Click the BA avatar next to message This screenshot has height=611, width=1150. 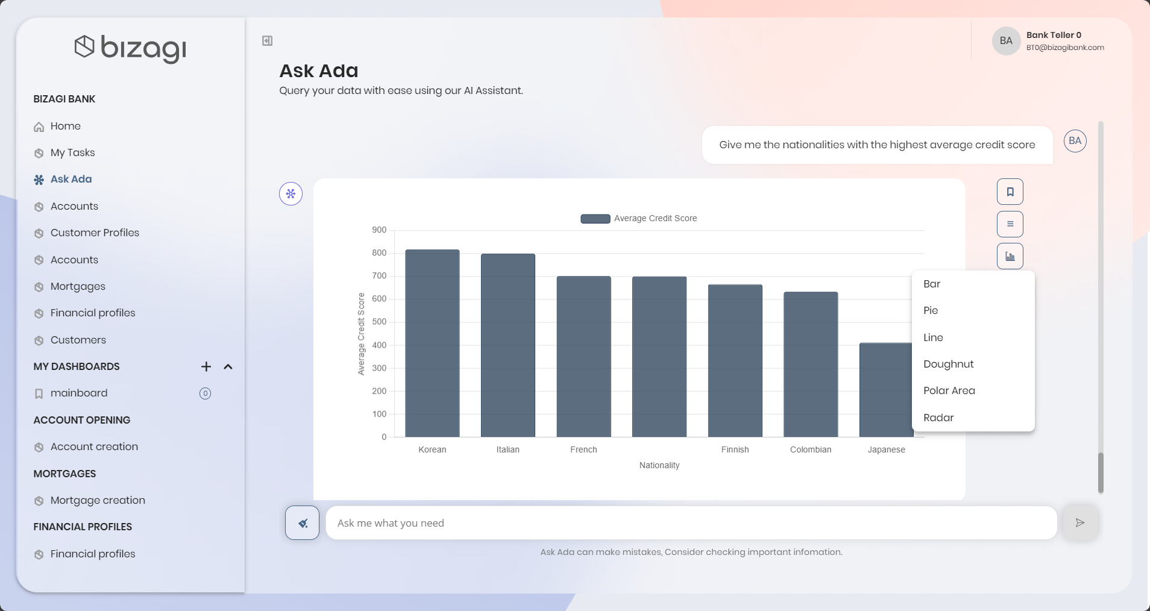point(1075,141)
